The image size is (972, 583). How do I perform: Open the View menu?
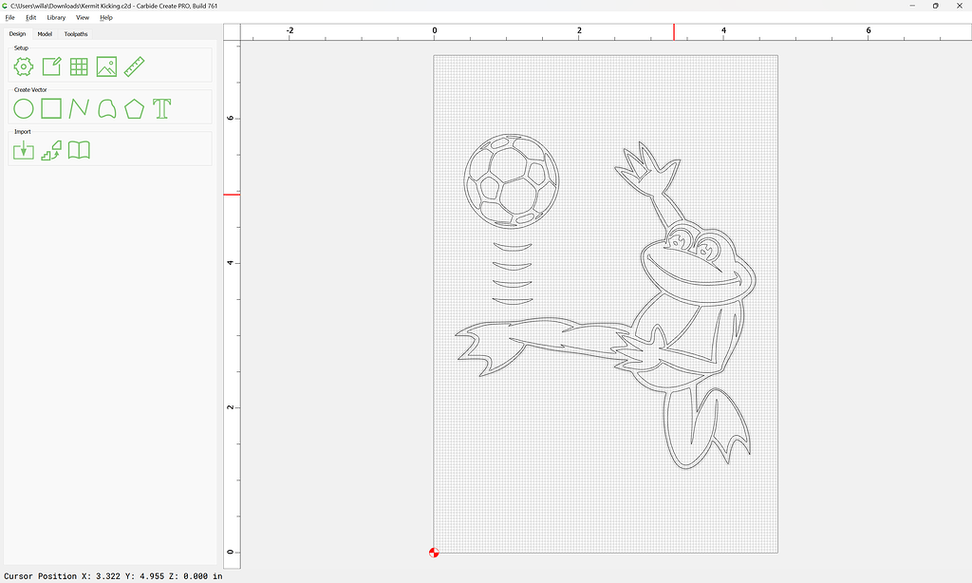[83, 17]
